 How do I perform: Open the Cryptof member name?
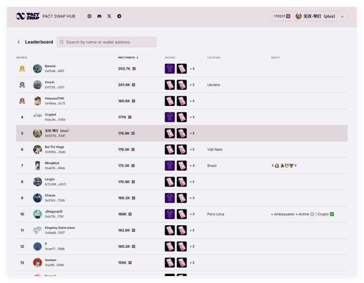click(x=50, y=114)
